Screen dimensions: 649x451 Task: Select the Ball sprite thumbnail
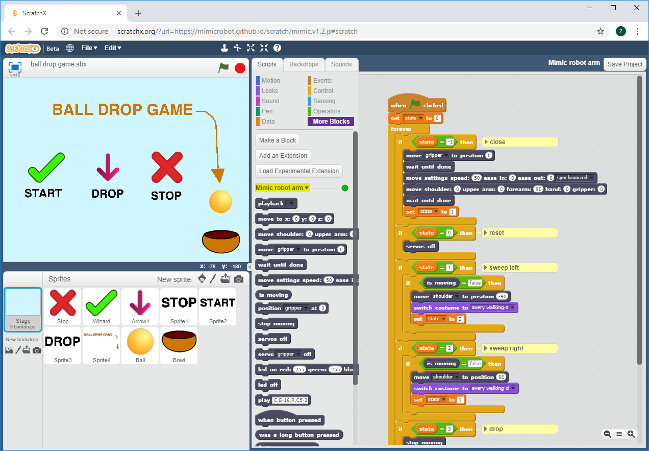[140, 345]
